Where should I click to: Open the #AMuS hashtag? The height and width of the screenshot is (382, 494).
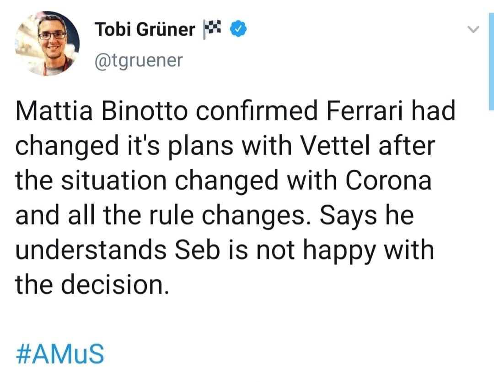coord(60,354)
